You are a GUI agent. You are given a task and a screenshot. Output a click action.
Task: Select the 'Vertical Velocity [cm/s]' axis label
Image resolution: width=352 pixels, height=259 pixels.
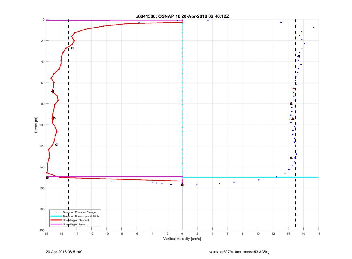click(182, 239)
